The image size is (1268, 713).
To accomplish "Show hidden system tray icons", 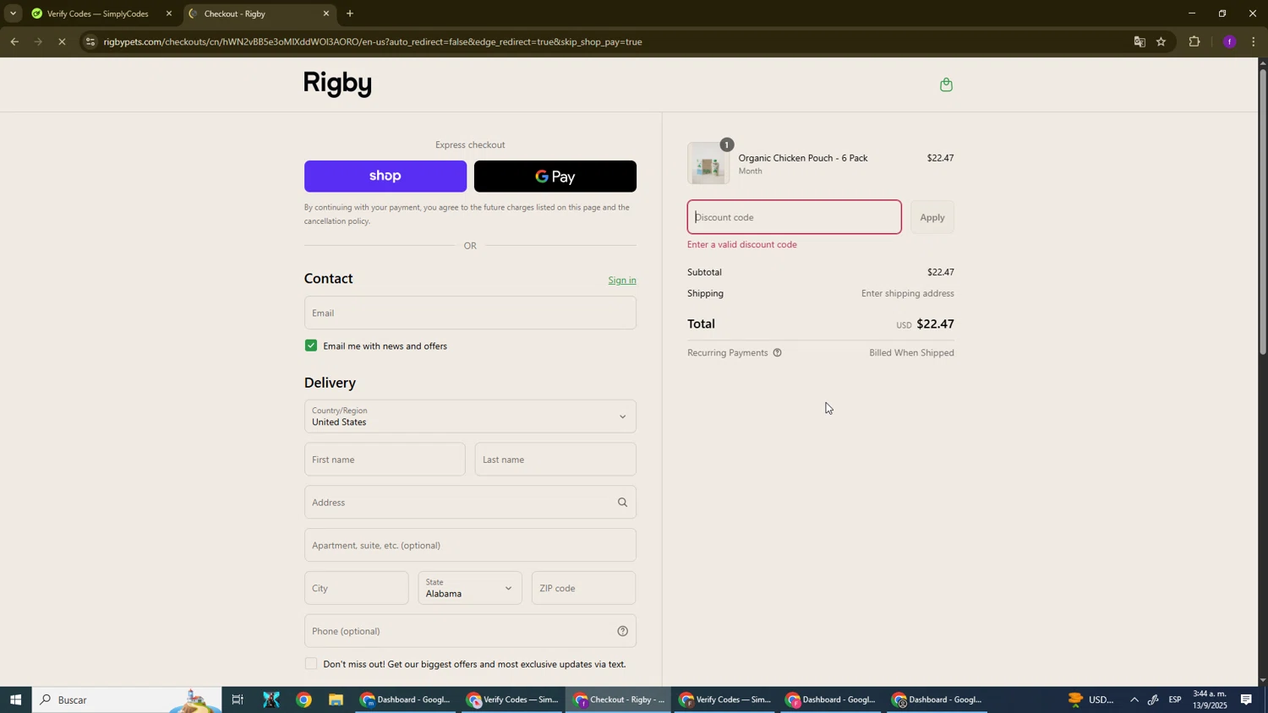I will (1134, 700).
